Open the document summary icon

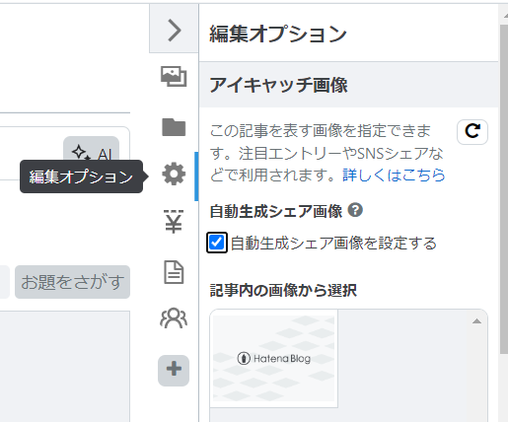click(x=174, y=272)
